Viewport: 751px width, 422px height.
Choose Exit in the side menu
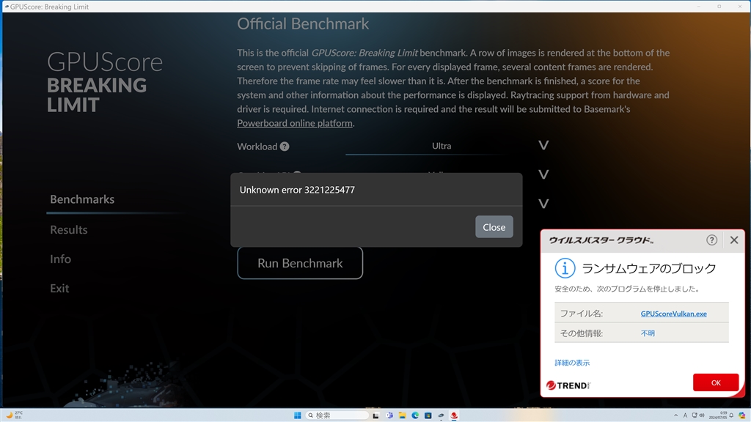[x=59, y=288]
